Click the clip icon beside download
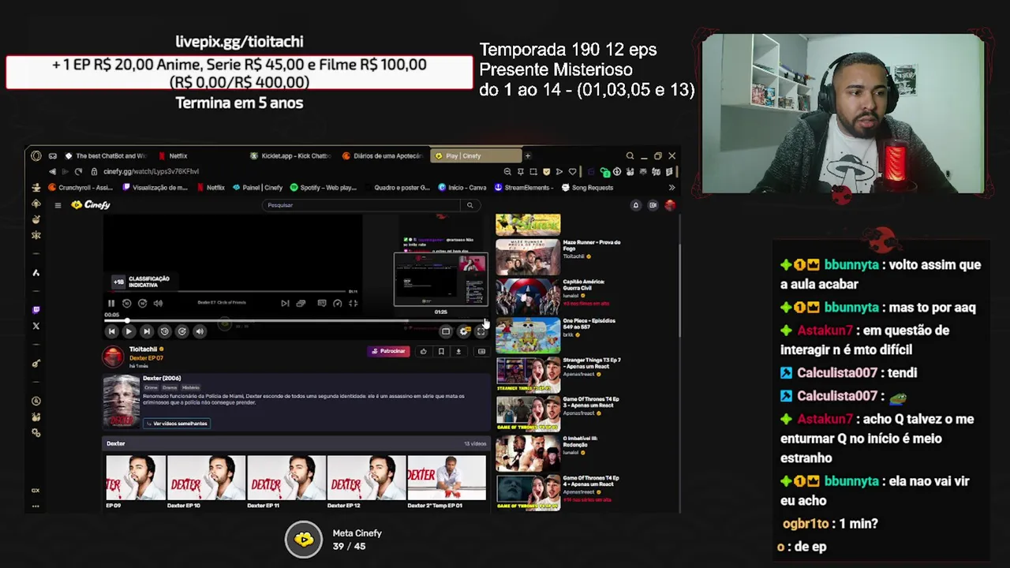1010x568 pixels. pos(481,352)
